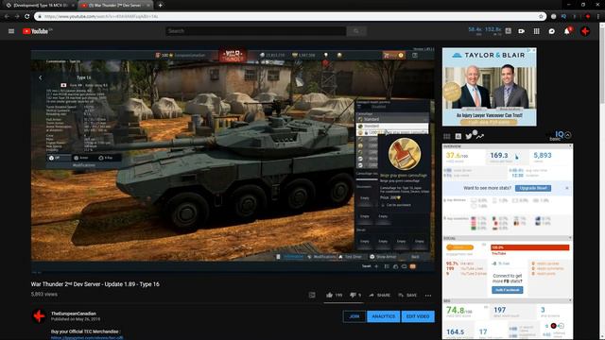Open the vidIQ browser extension icon
The height and width of the screenshot is (340, 605).
click(563, 16)
